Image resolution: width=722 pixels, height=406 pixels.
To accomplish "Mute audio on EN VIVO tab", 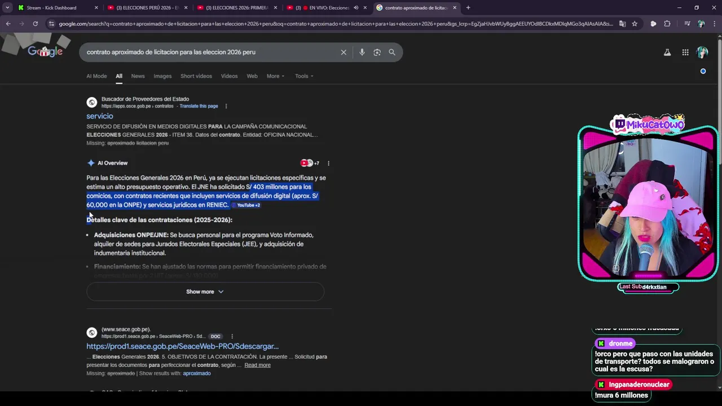I will pyautogui.click(x=356, y=8).
